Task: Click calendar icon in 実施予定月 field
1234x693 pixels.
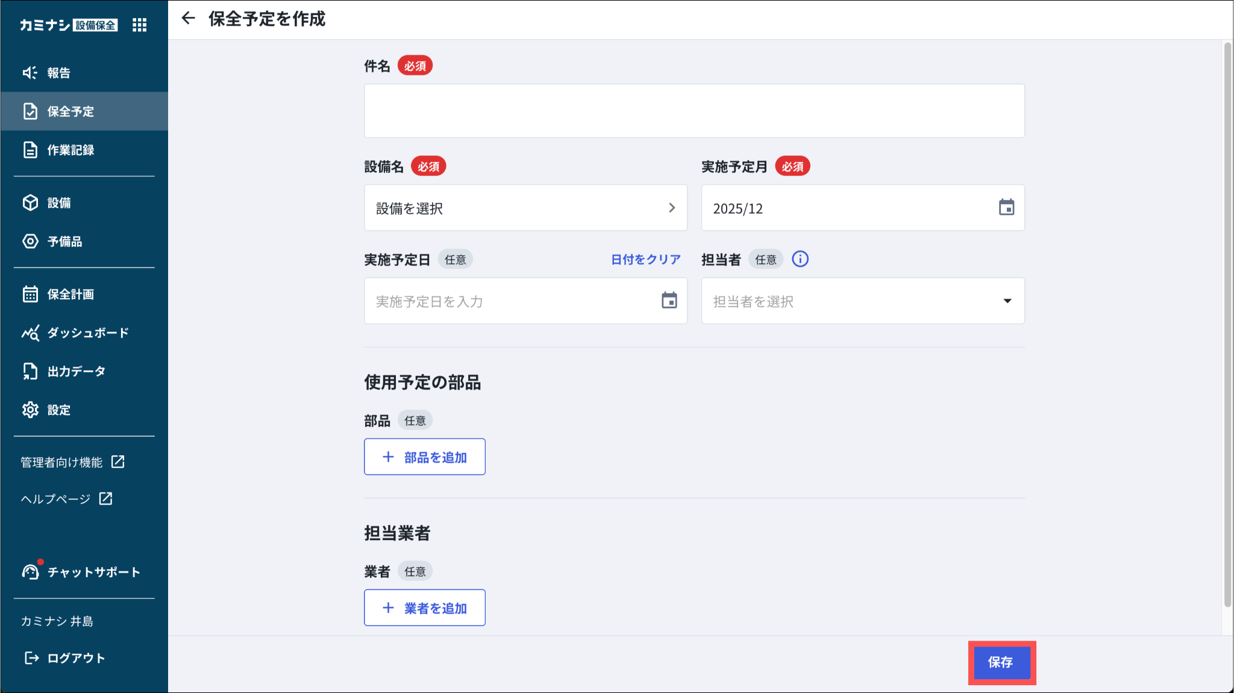Action: pyautogui.click(x=1006, y=208)
